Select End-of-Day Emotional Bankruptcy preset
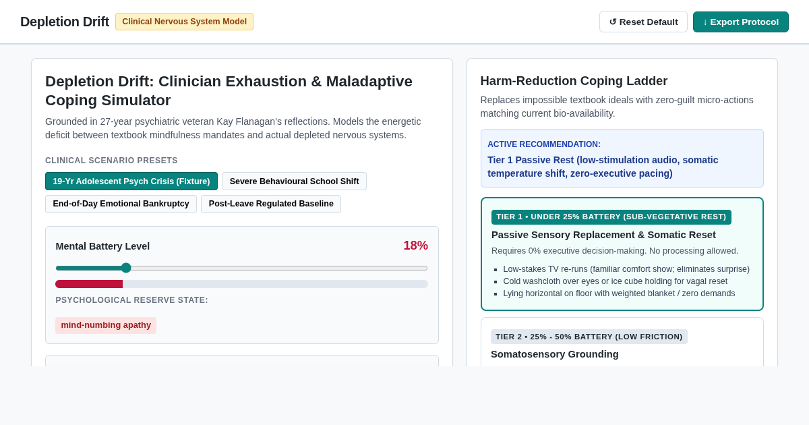 pos(121,204)
